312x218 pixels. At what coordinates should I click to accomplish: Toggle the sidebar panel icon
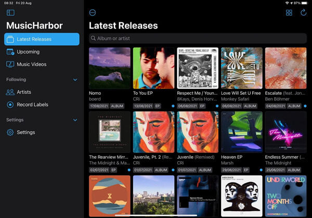pos(10,12)
